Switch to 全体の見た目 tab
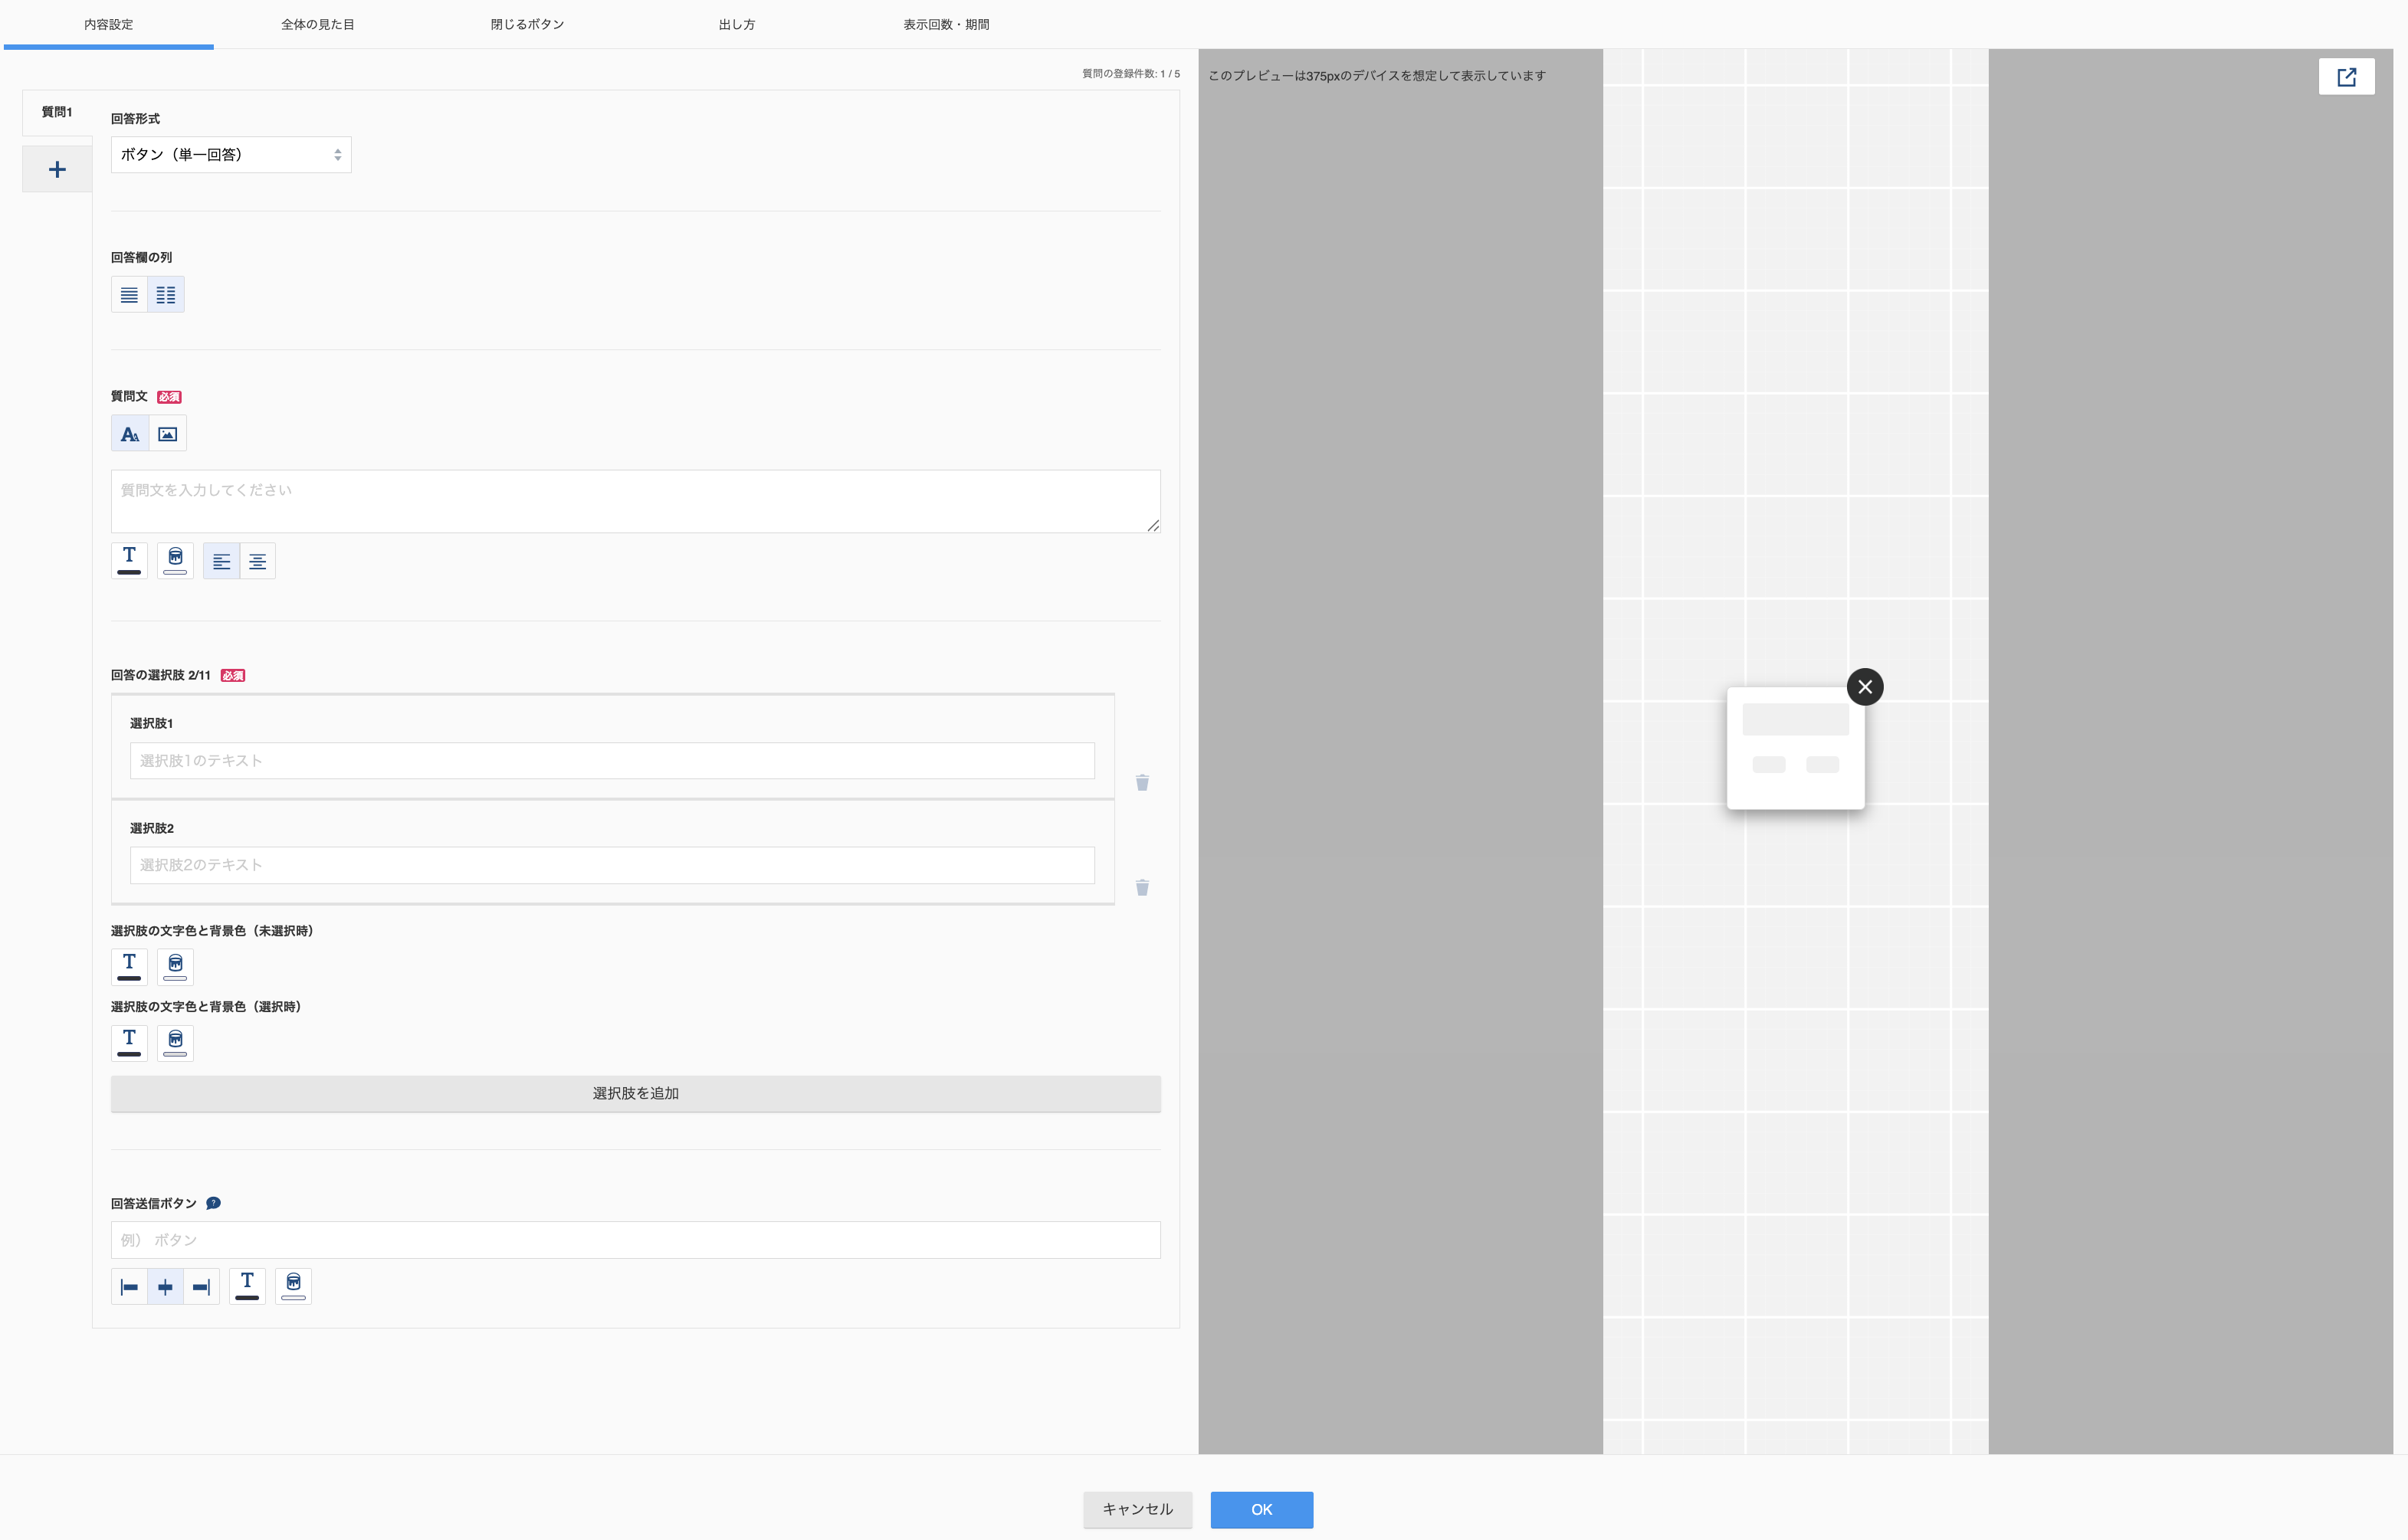 coord(318,24)
